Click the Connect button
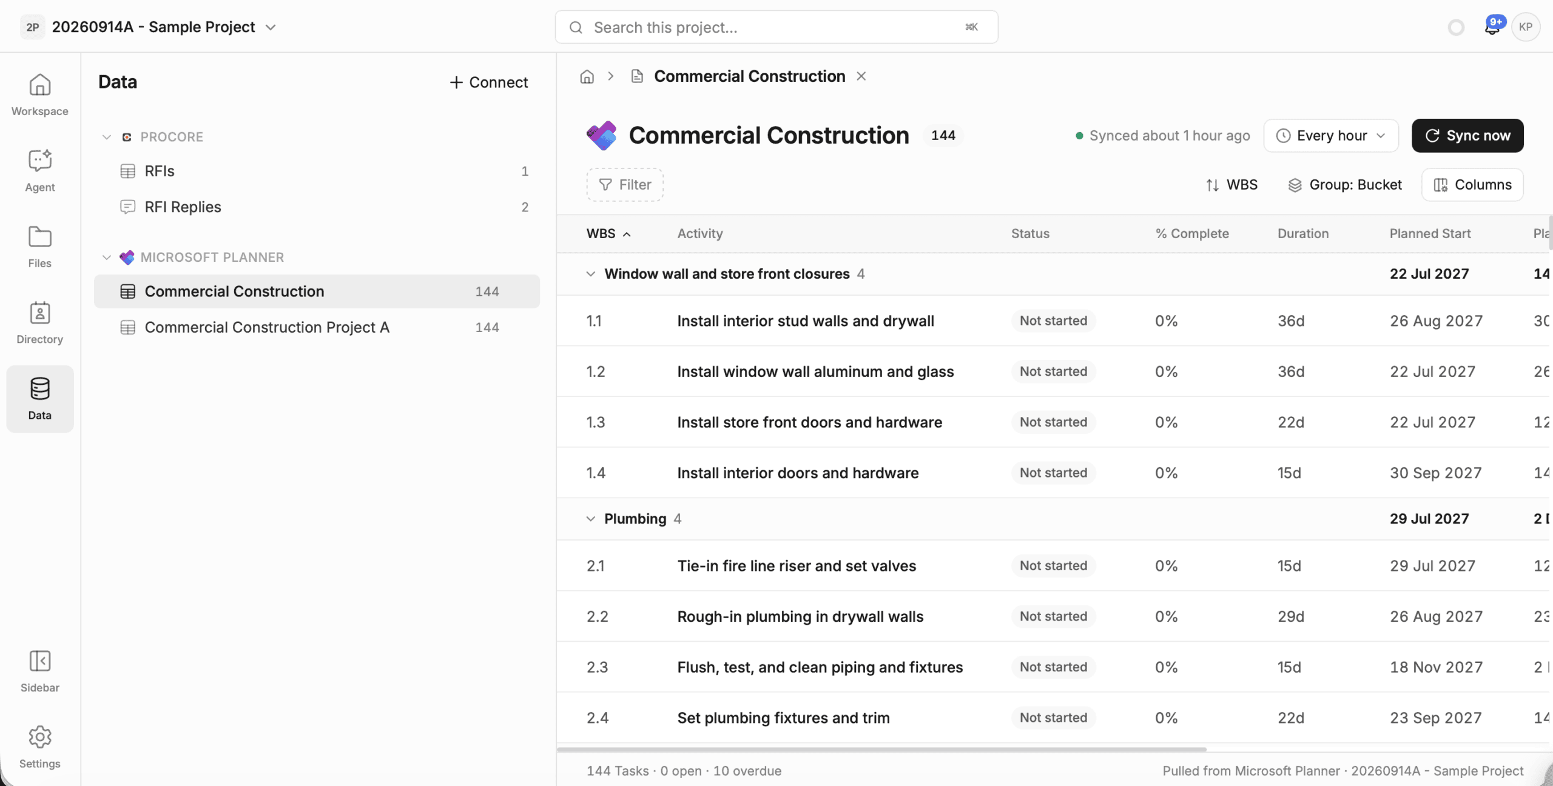The height and width of the screenshot is (786, 1553). (488, 82)
